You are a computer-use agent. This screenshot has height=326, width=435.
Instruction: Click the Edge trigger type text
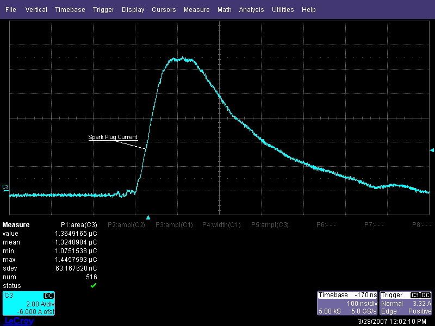[389, 311]
